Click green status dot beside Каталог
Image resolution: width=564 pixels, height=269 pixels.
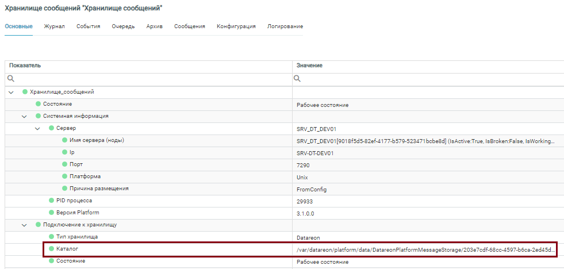pos(51,249)
